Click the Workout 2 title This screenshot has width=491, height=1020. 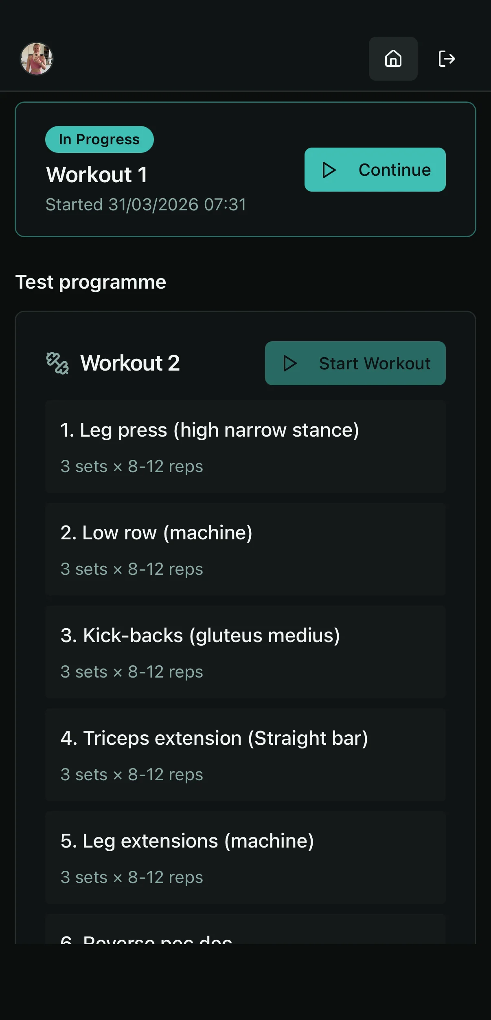click(x=130, y=363)
